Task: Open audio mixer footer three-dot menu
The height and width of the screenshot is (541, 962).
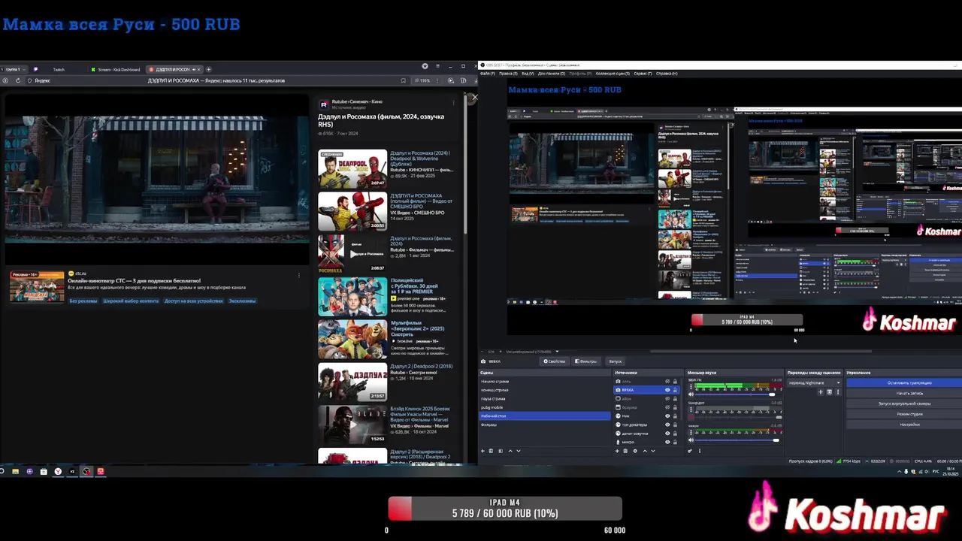Action: point(700,451)
